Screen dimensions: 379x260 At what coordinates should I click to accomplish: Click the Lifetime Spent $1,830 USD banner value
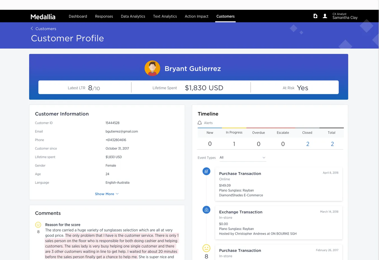coord(204,88)
